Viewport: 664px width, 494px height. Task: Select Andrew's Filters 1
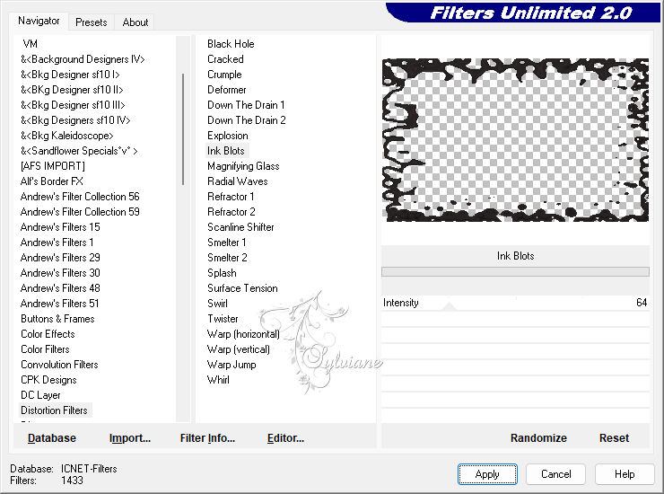point(57,243)
